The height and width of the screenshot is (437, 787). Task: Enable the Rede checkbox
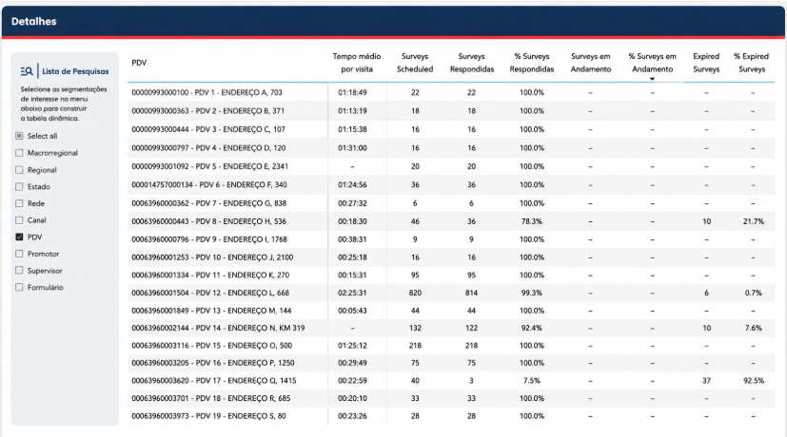[x=19, y=203]
